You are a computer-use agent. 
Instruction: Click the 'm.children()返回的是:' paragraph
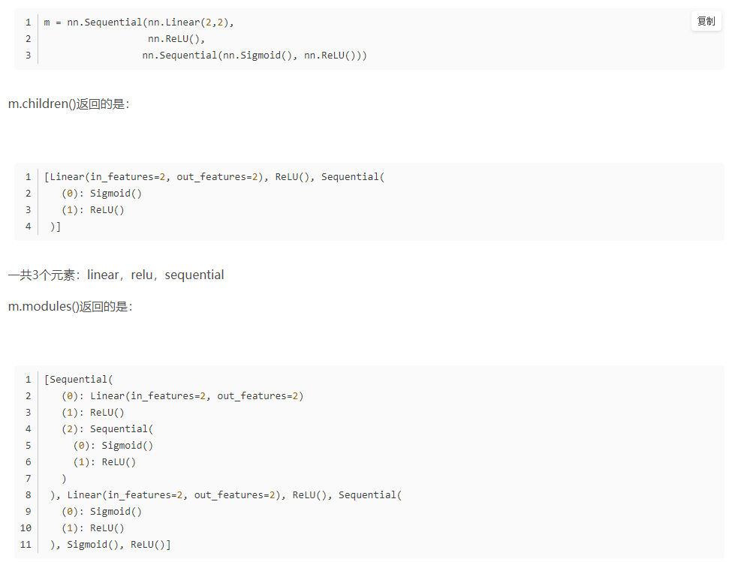point(68,104)
